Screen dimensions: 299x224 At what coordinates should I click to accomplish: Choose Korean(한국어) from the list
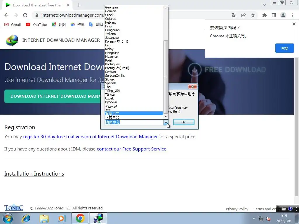tap(134, 41)
